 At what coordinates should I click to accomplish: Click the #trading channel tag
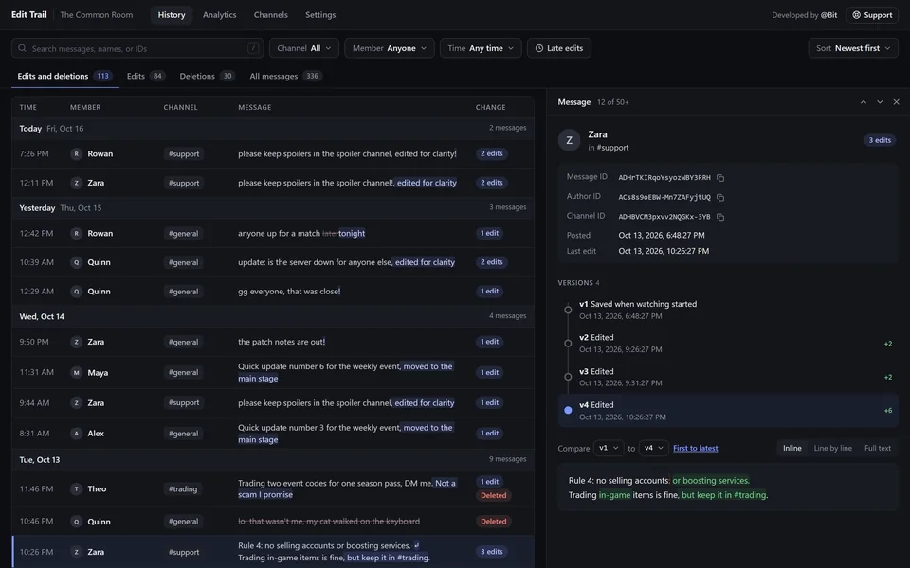point(183,489)
